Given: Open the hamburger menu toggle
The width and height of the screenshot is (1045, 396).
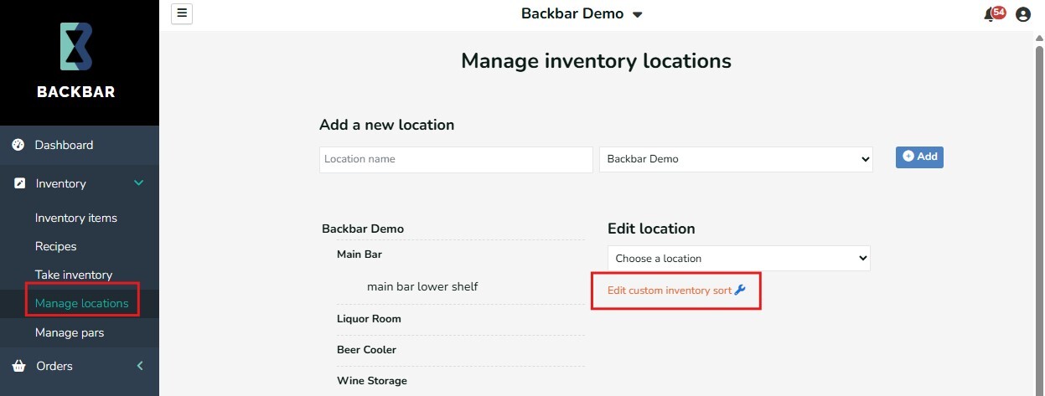Looking at the screenshot, I should click(182, 13).
